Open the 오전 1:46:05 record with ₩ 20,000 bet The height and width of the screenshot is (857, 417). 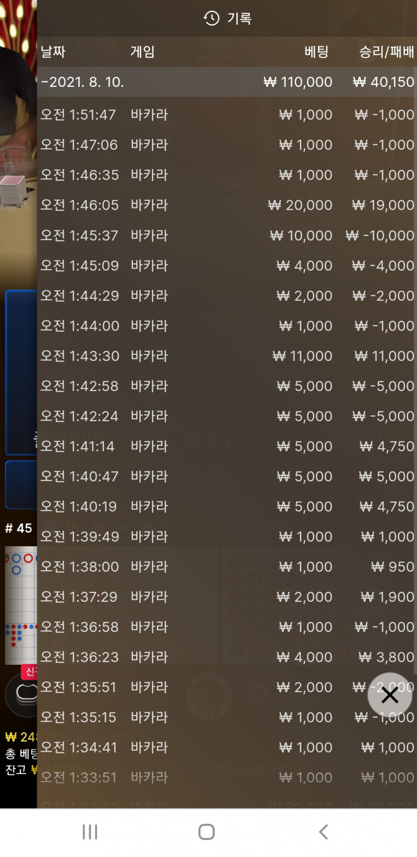[x=227, y=205]
